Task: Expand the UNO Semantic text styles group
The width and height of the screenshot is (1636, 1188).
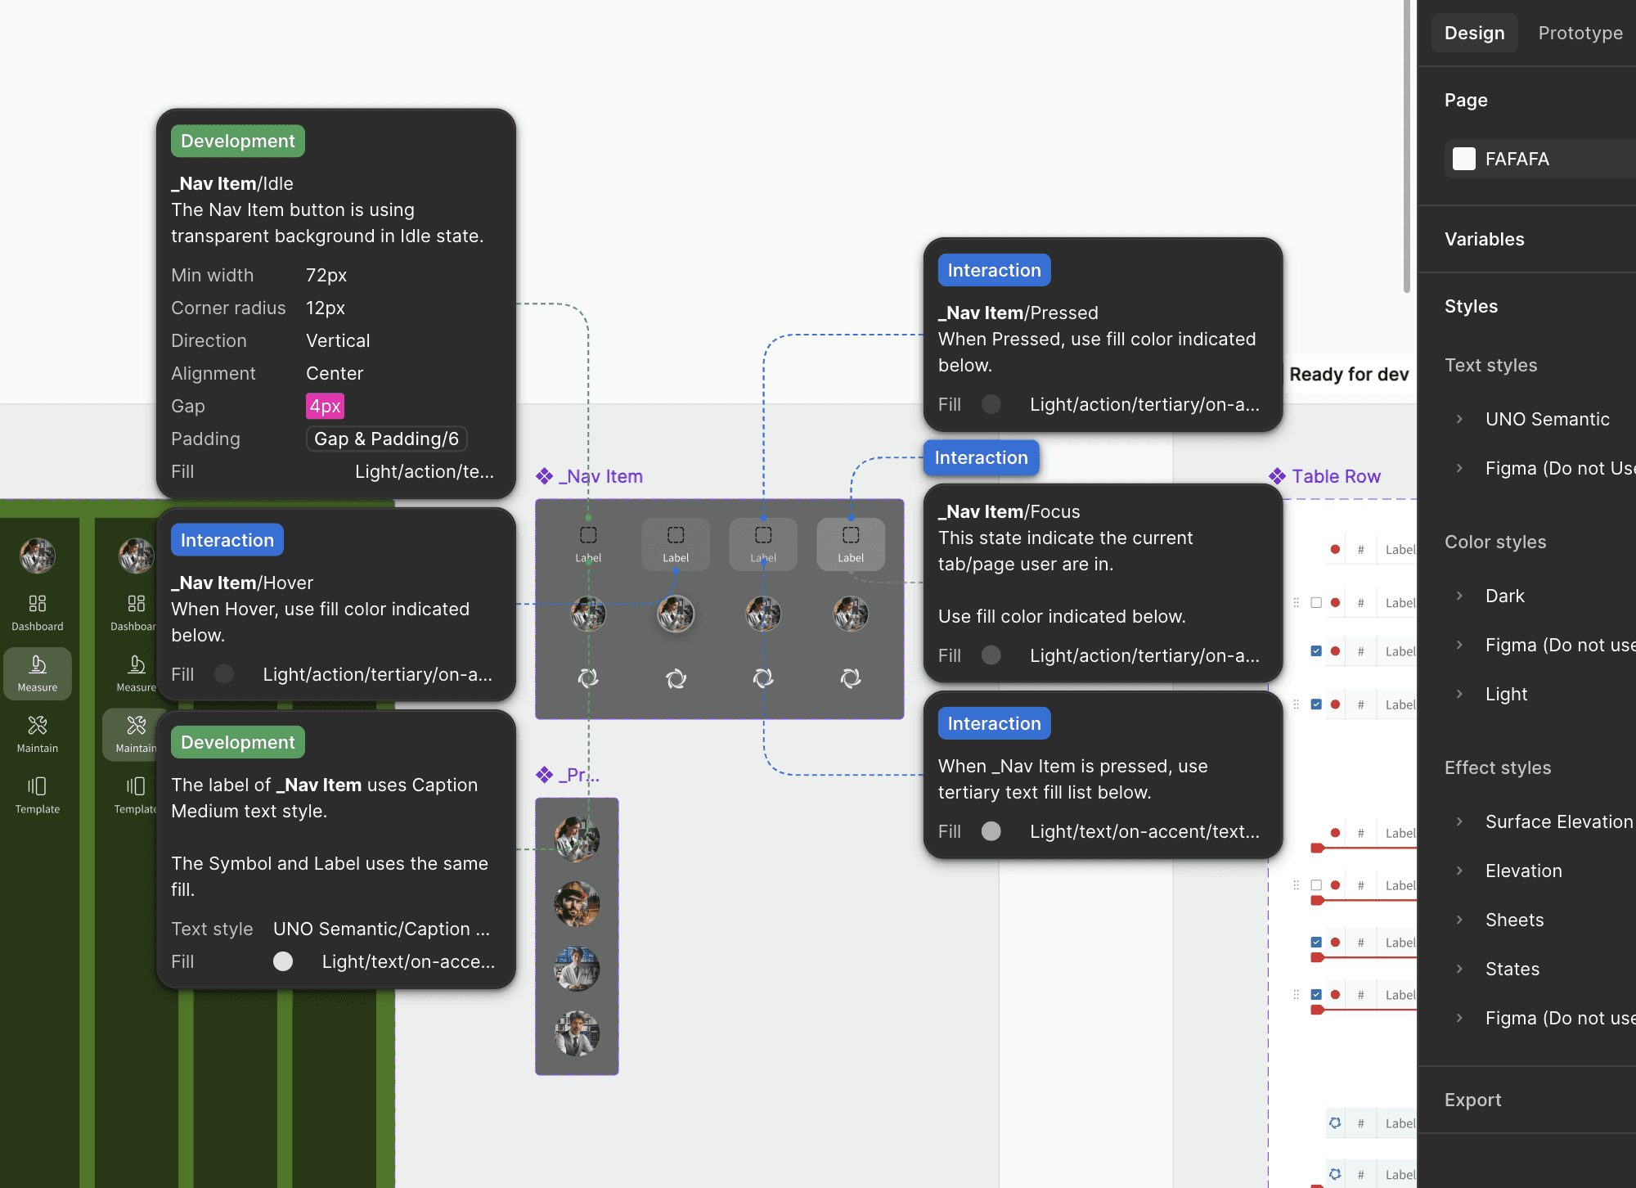Action: pyautogui.click(x=1460, y=419)
